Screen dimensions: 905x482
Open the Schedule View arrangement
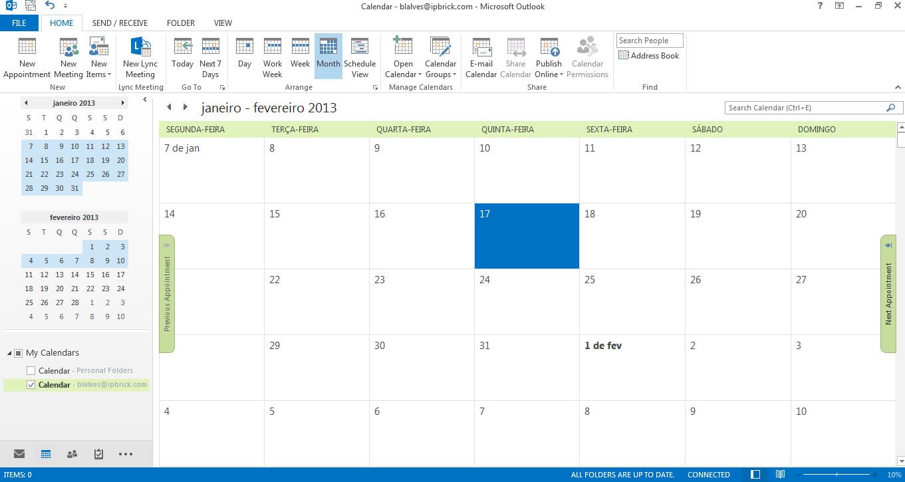[360, 57]
